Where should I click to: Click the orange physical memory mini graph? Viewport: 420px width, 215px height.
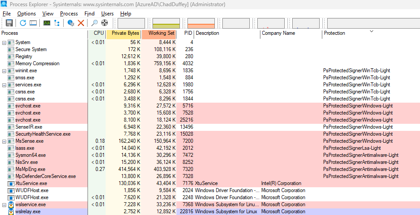click(x=201, y=23)
